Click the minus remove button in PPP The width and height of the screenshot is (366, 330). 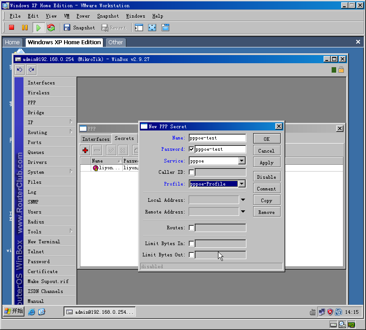97,150
